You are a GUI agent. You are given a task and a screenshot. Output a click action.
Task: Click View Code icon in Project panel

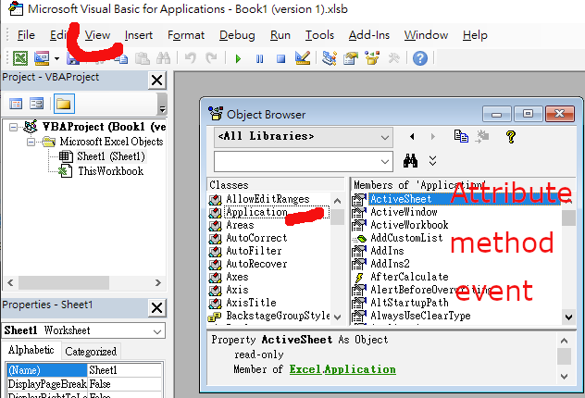point(16,104)
